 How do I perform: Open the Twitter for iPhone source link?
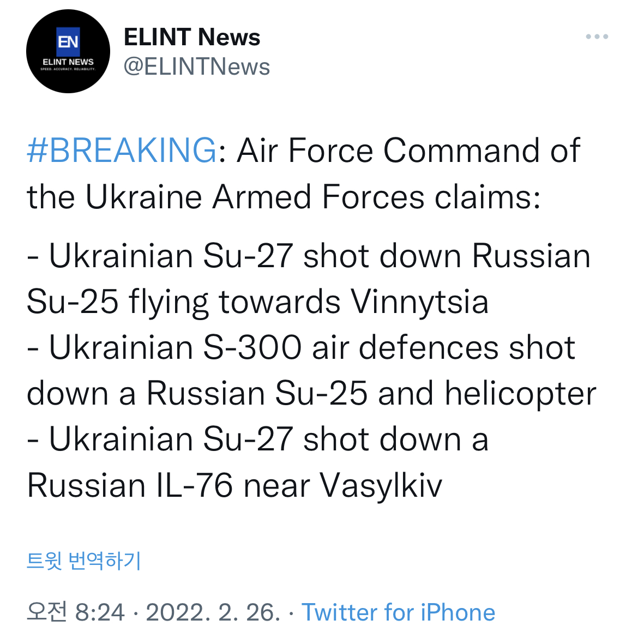click(x=398, y=612)
